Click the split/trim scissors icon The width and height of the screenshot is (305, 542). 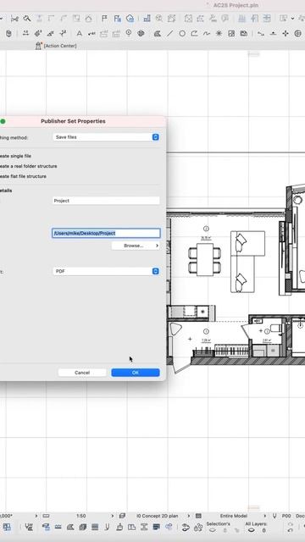click(x=14, y=19)
